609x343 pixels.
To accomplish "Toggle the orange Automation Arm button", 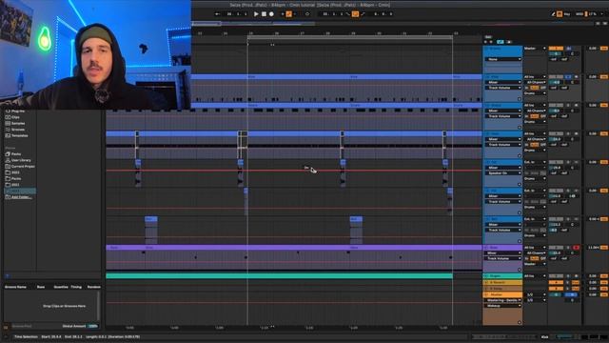I will (289, 14).
